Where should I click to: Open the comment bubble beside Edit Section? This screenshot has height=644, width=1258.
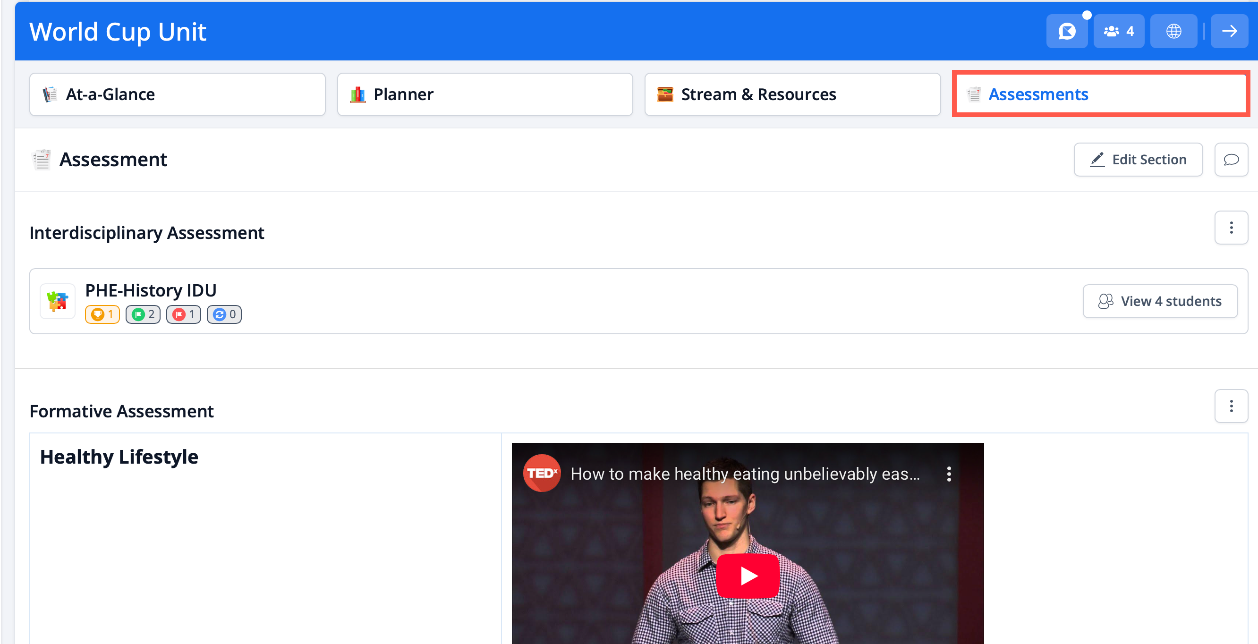click(1231, 160)
